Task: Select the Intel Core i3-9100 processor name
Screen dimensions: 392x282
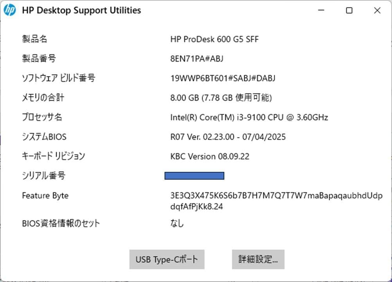Action: (x=249, y=117)
